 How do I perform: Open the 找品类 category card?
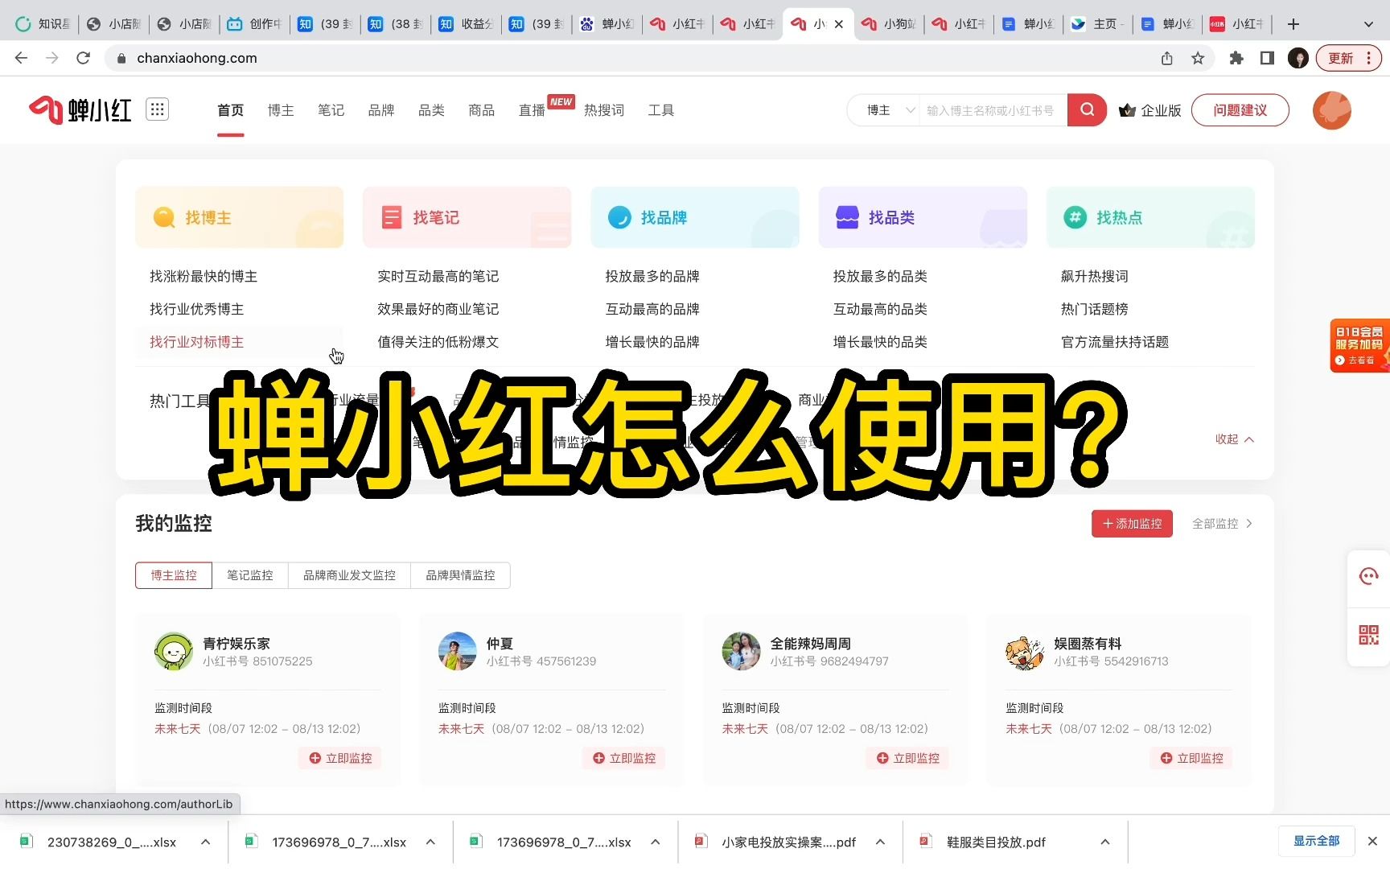click(923, 217)
